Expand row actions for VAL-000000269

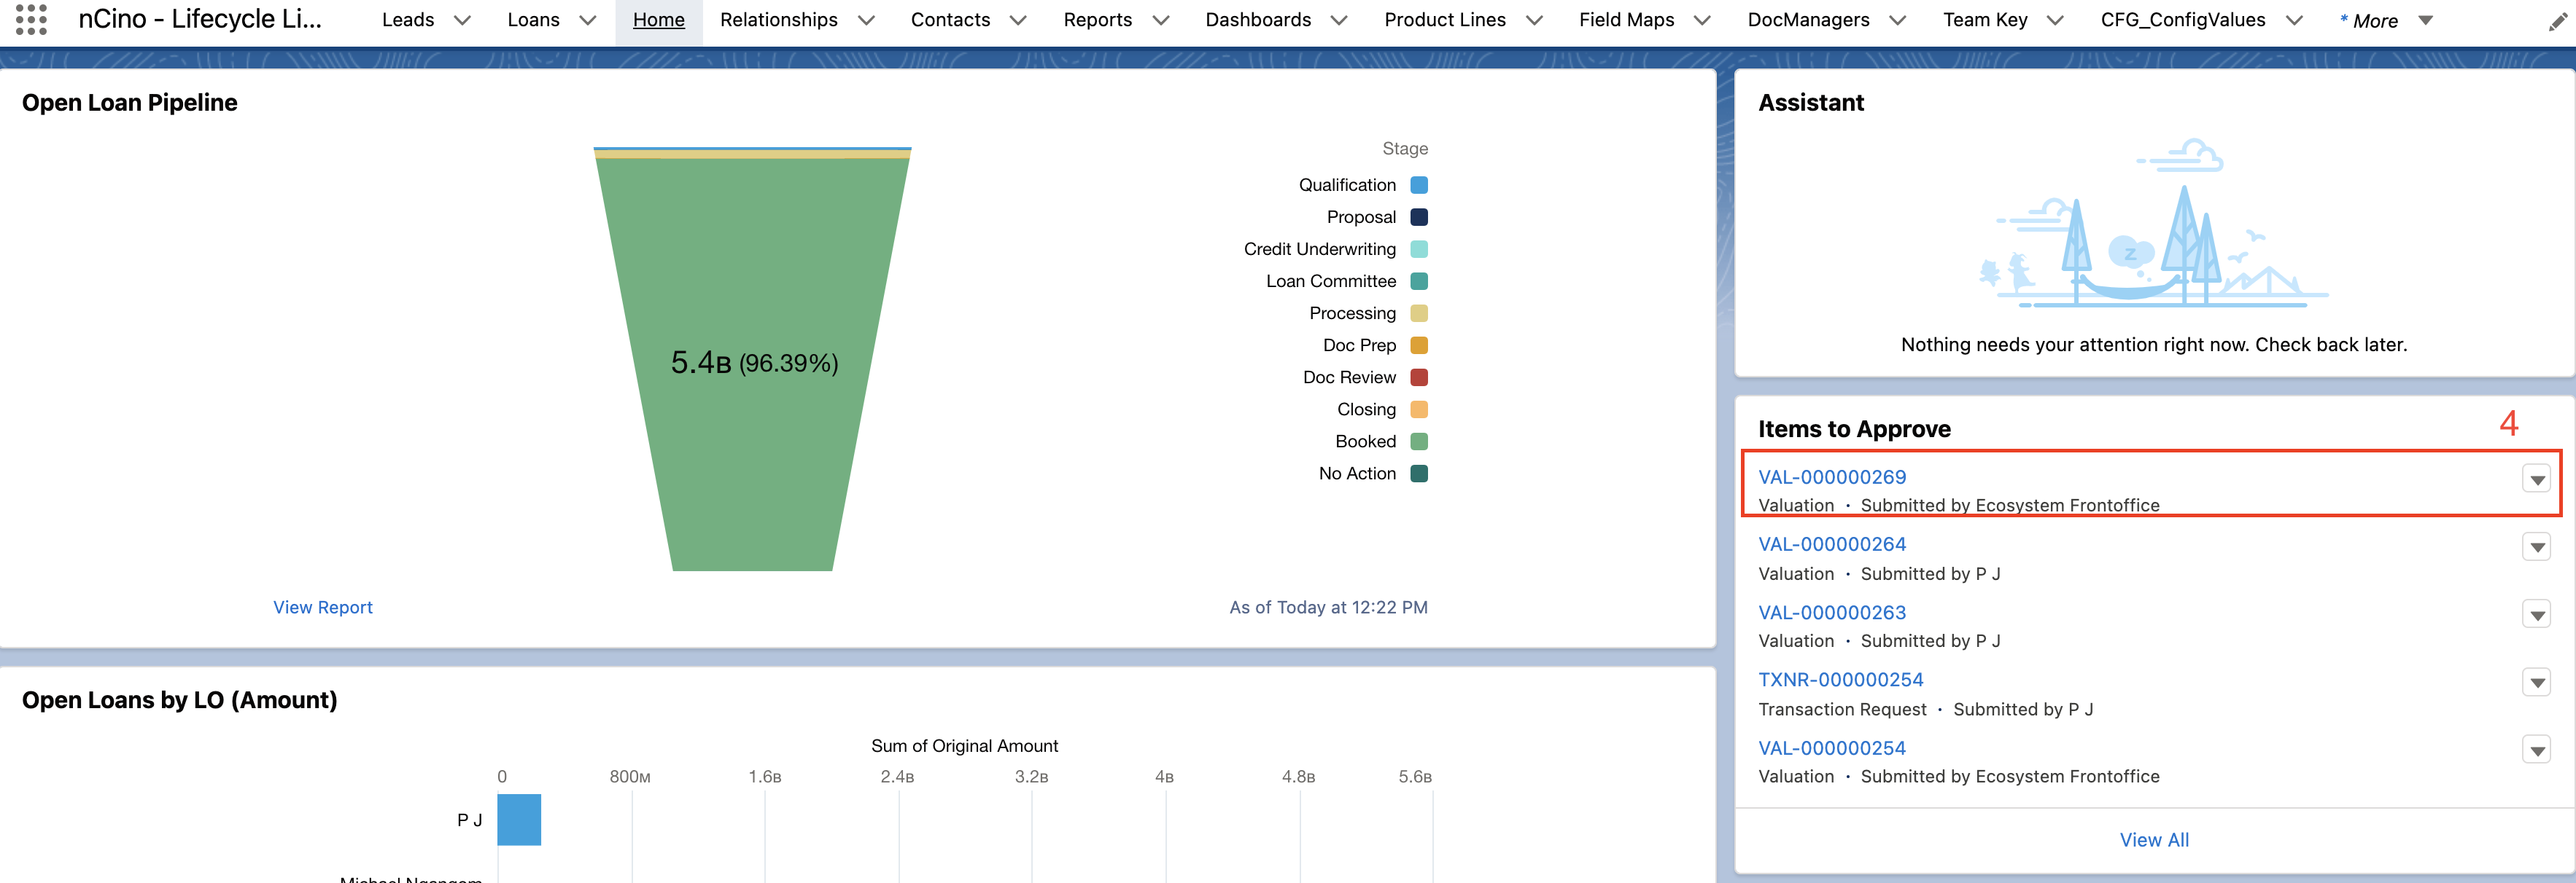click(2537, 480)
